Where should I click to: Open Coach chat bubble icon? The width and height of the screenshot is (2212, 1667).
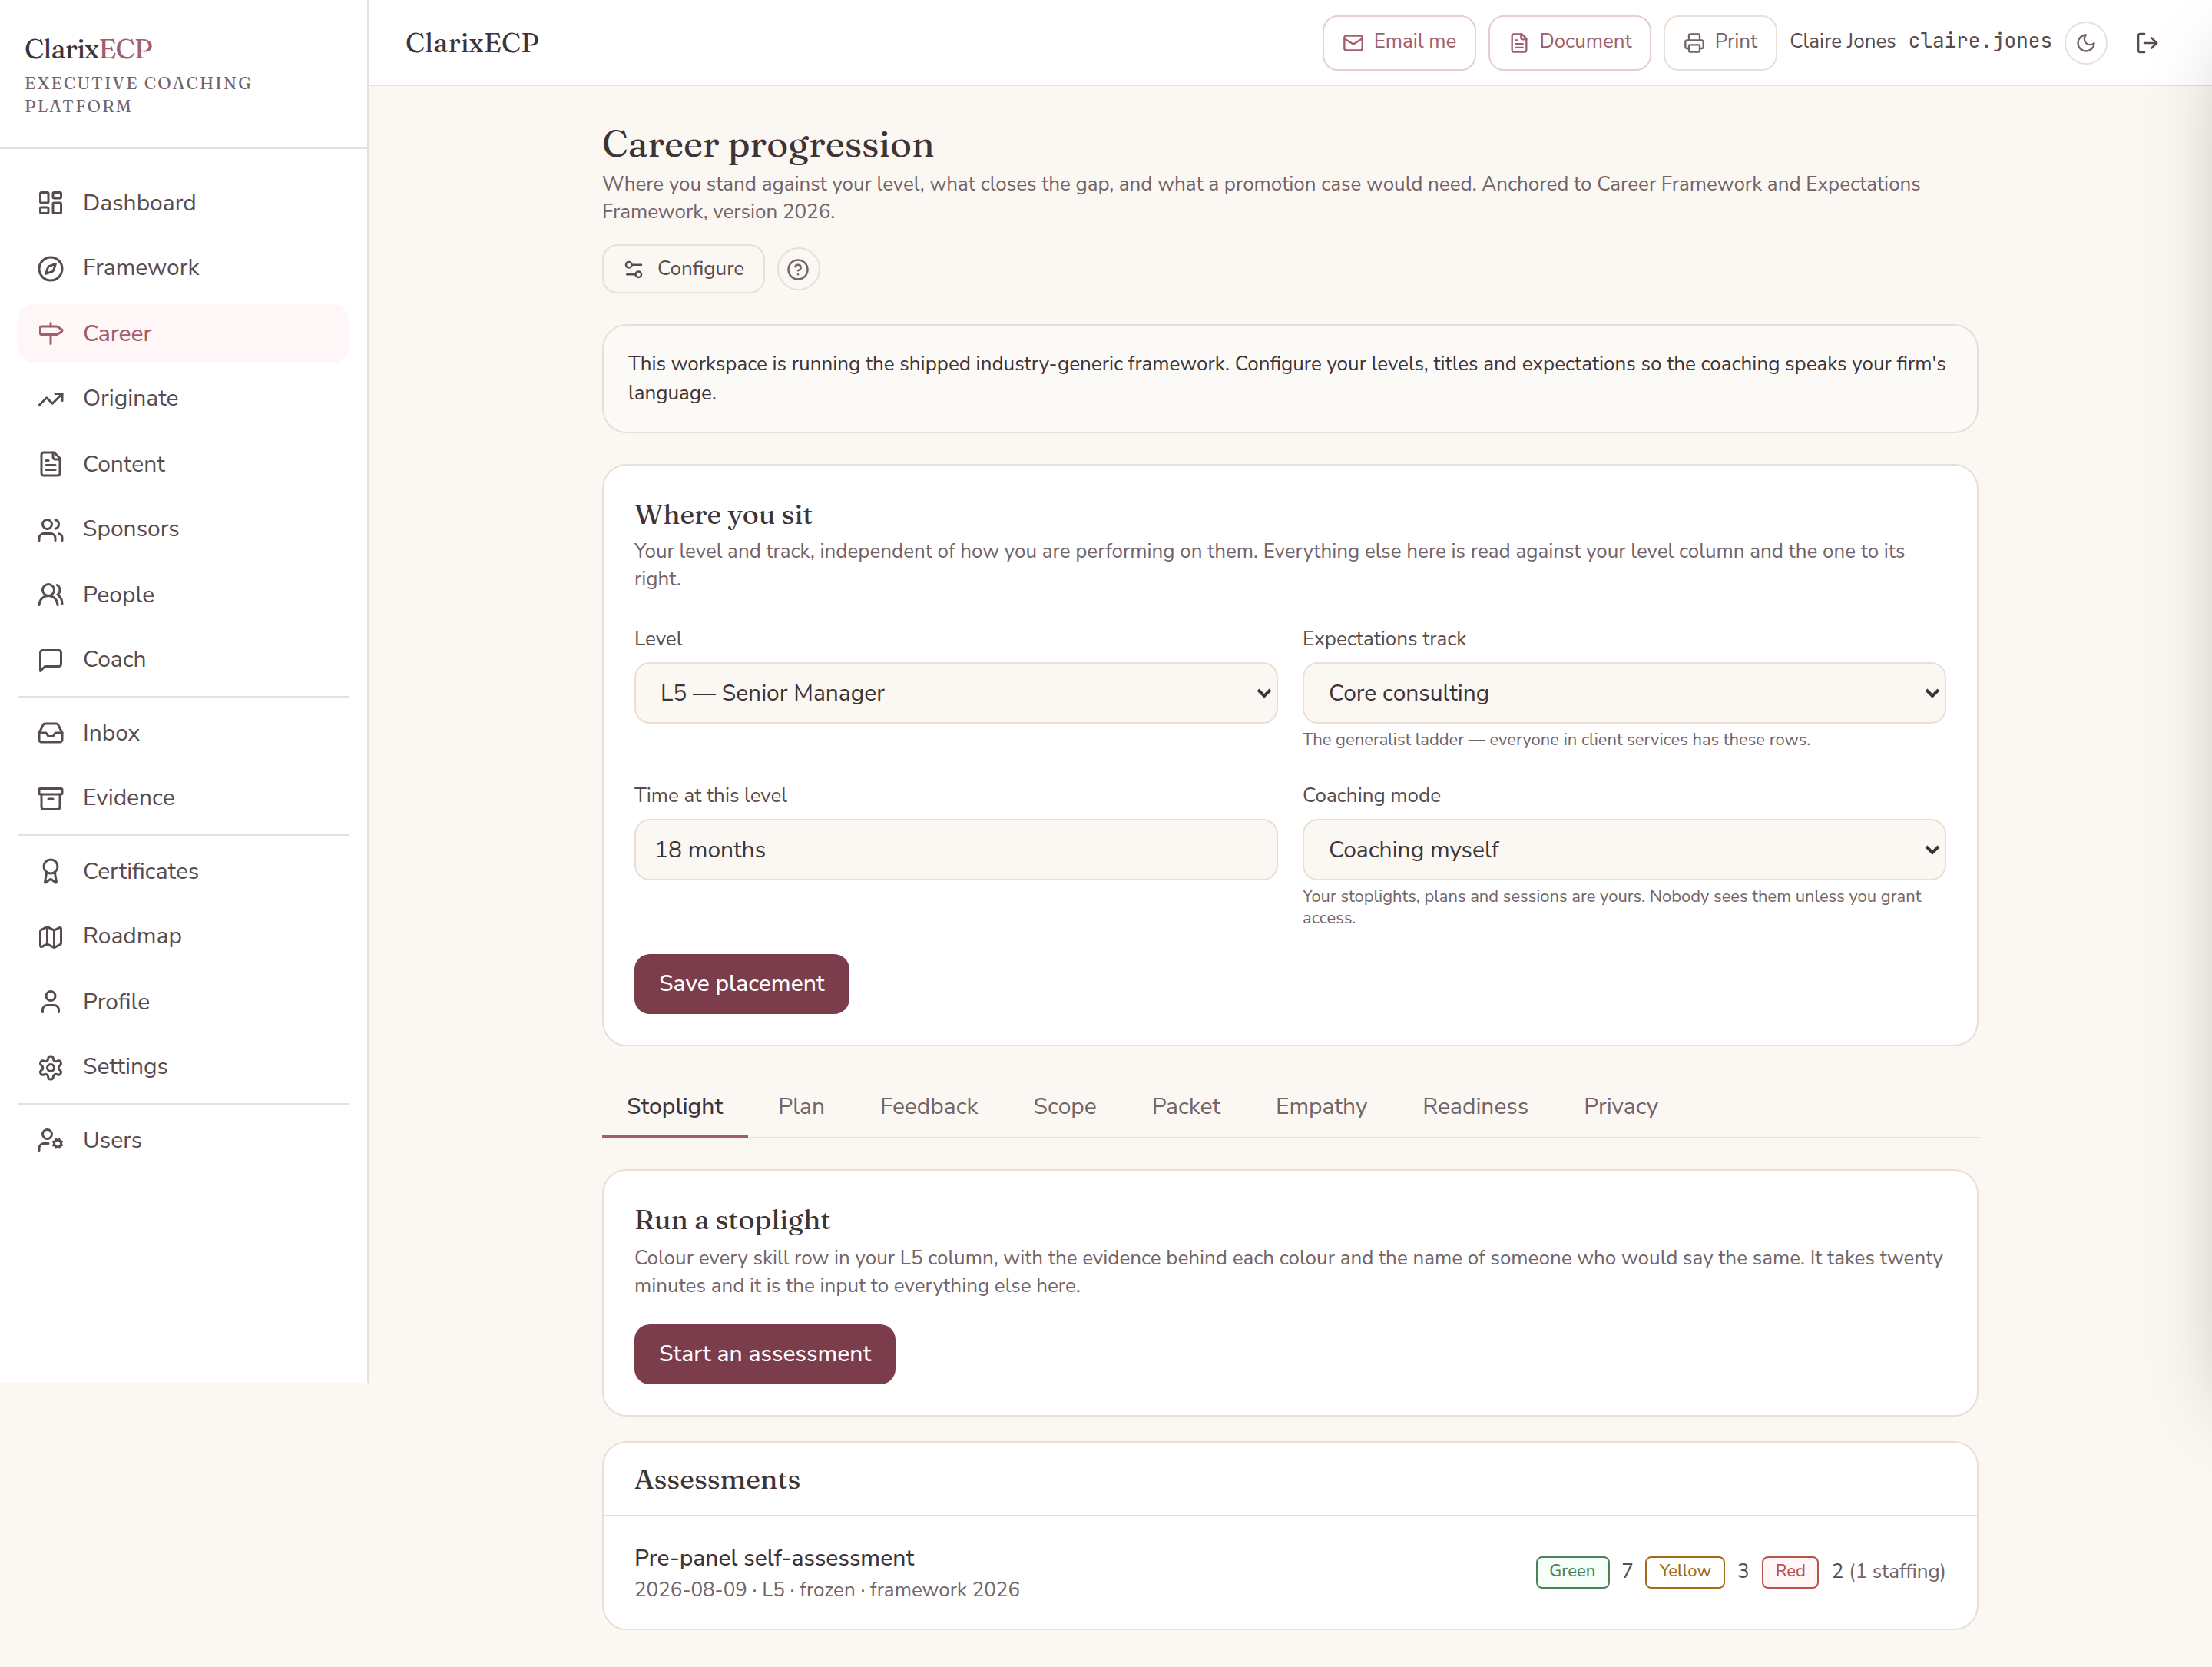(50, 660)
